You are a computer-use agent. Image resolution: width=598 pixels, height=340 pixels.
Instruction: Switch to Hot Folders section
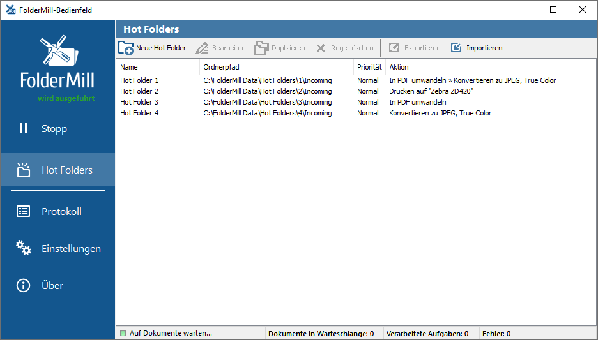[57, 170]
